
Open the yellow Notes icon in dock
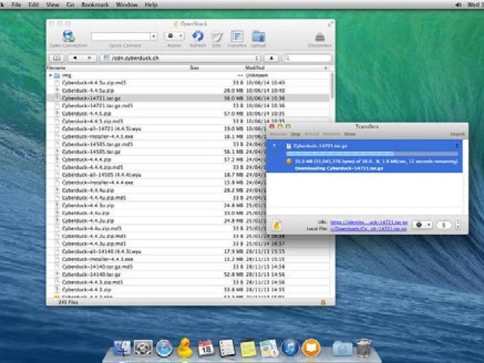[x=248, y=348]
